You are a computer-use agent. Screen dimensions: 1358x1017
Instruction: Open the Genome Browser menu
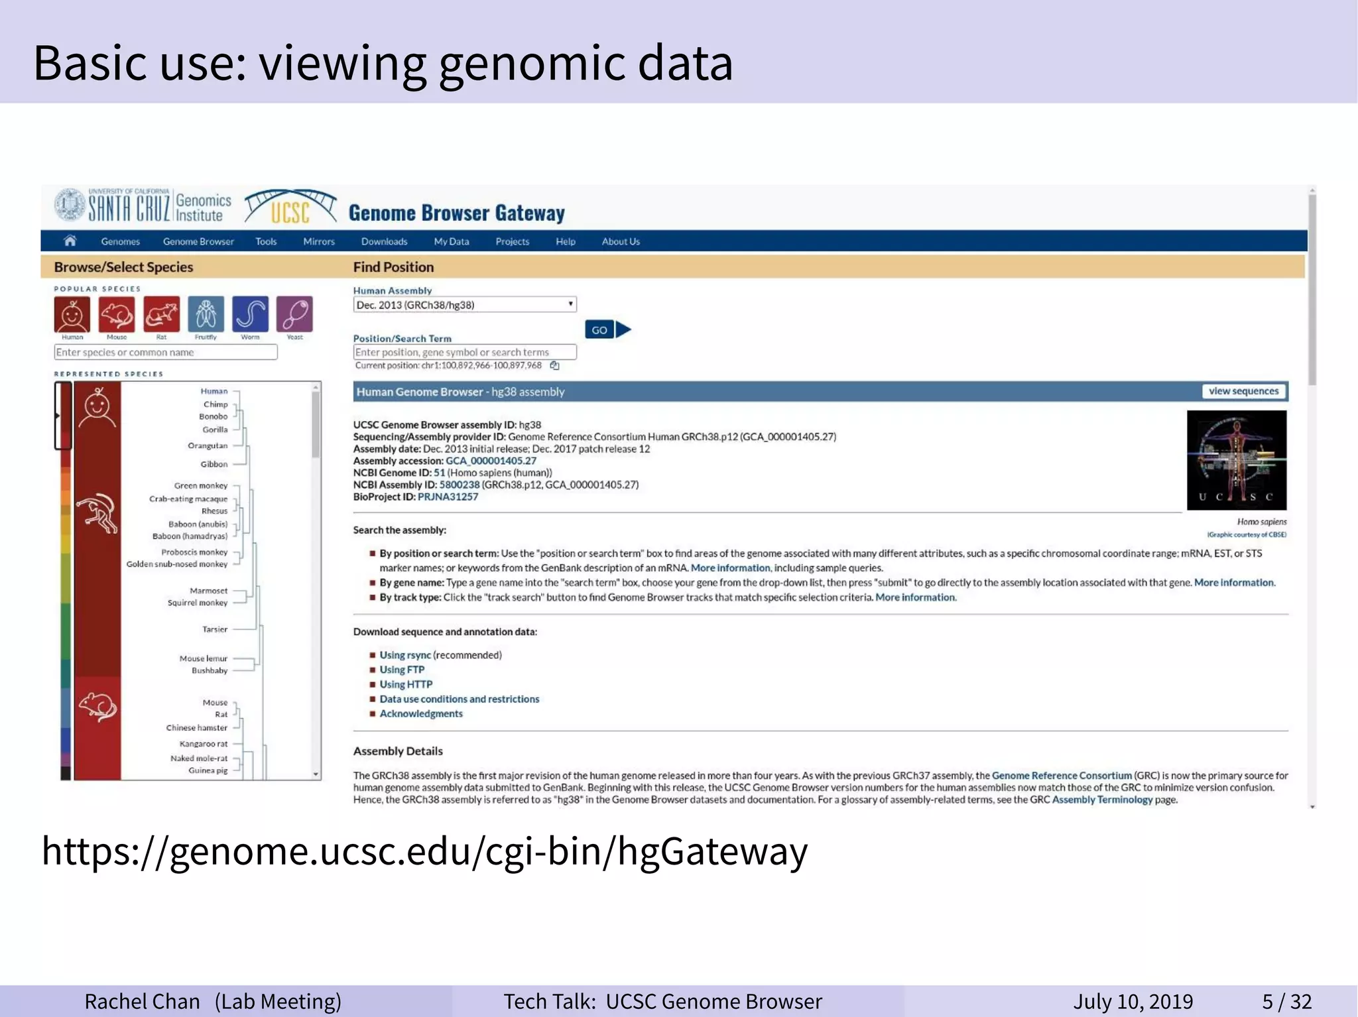point(198,241)
